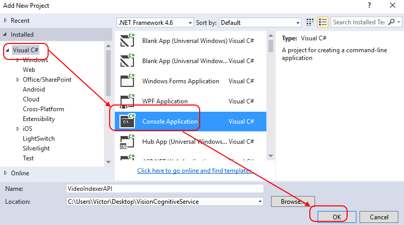Select the Web category

29,70
